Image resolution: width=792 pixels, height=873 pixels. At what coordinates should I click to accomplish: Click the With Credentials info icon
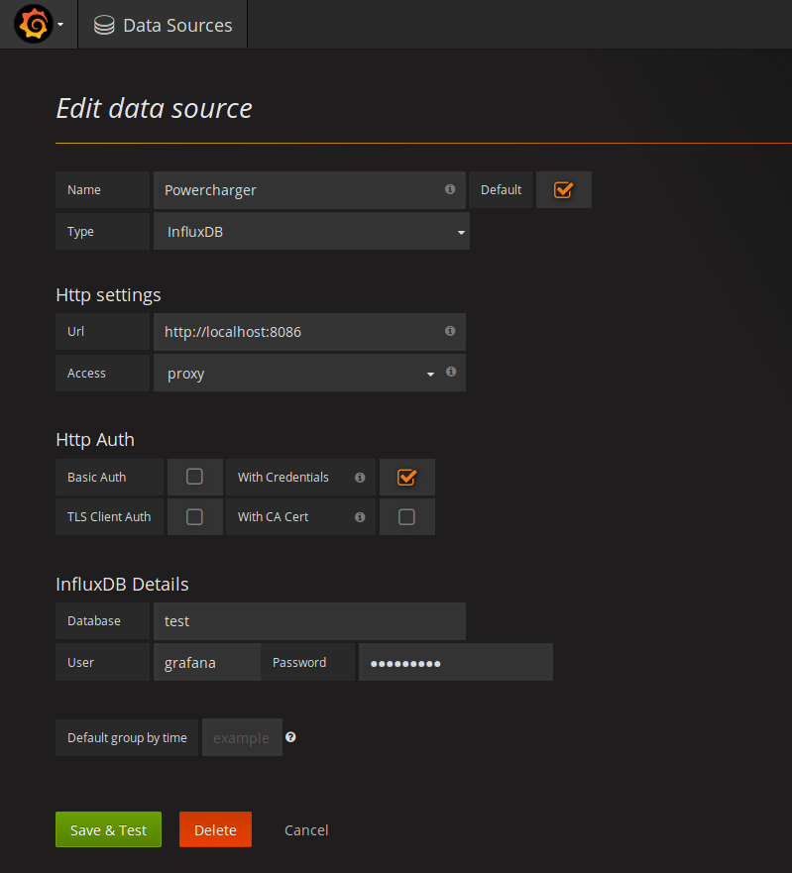coord(360,478)
